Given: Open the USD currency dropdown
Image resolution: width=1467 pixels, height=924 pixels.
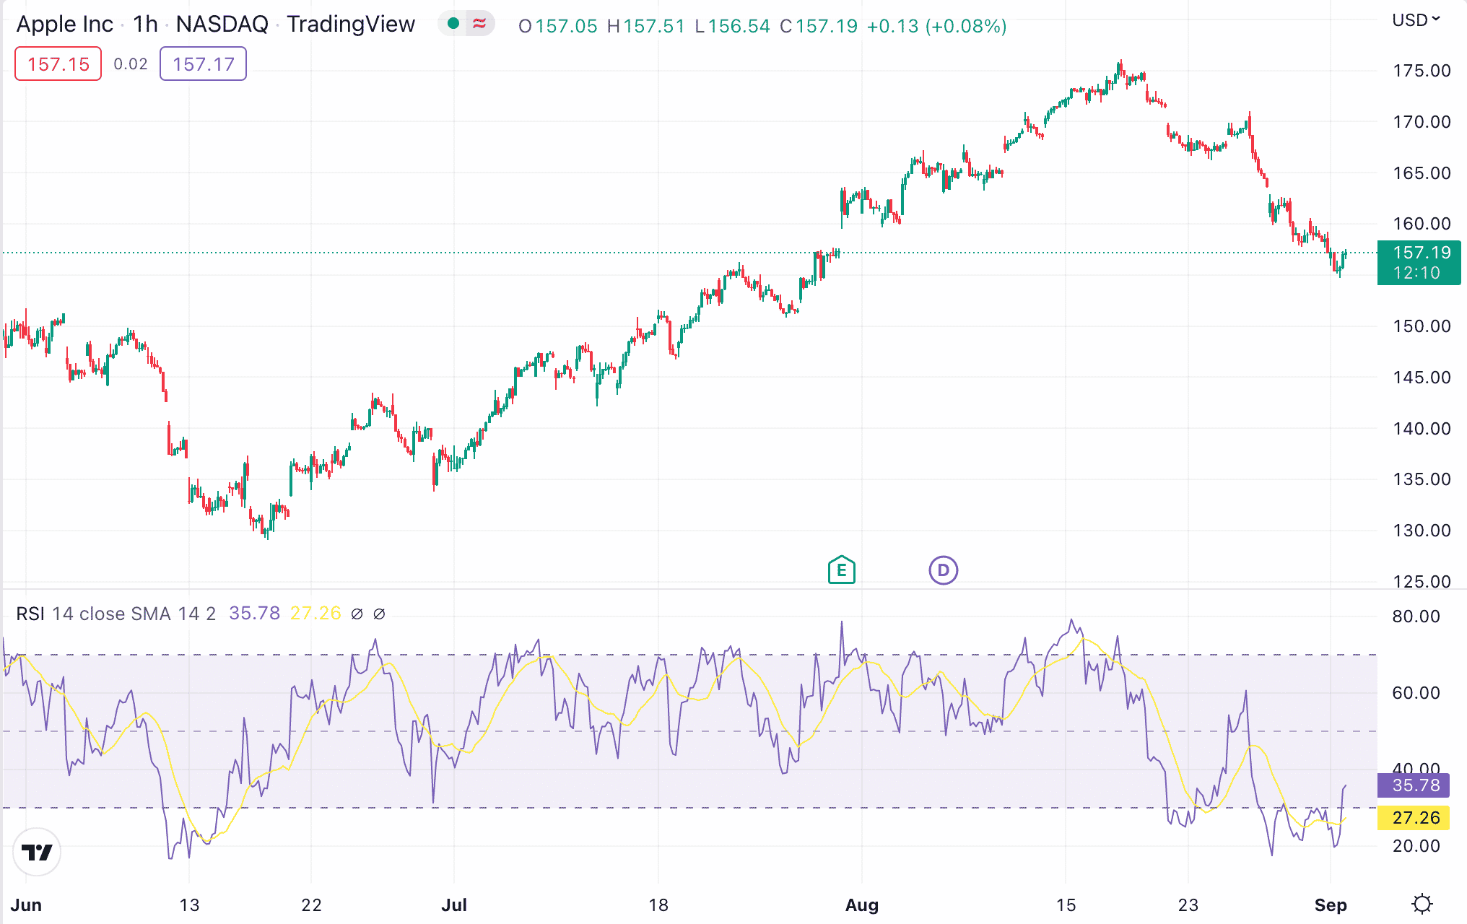Looking at the screenshot, I should pyautogui.click(x=1416, y=20).
